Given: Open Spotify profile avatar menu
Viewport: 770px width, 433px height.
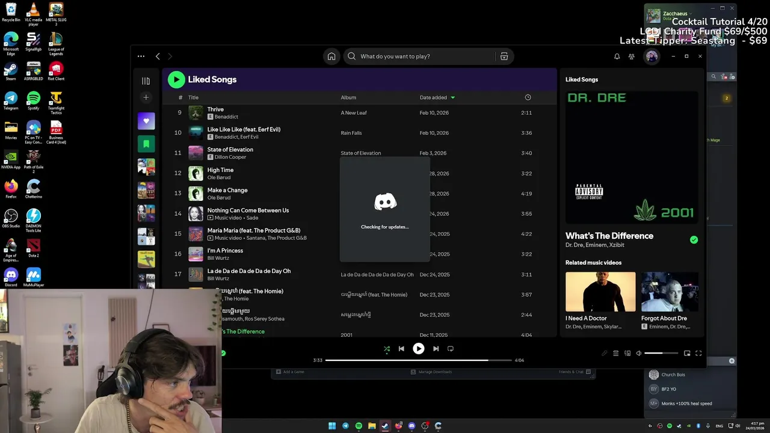Looking at the screenshot, I should pyautogui.click(x=651, y=57).
